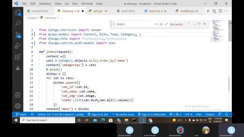Select Python 3.6.13 interpreter in status bar
The height and width of the screenshot is (137, 244).
tap(61, 115)
